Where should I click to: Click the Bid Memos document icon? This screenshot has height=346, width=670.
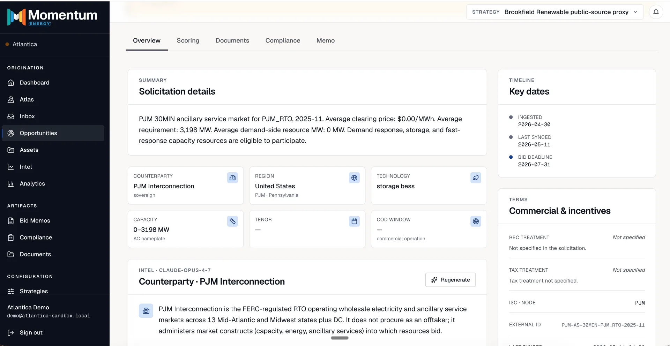click(11, 221)
